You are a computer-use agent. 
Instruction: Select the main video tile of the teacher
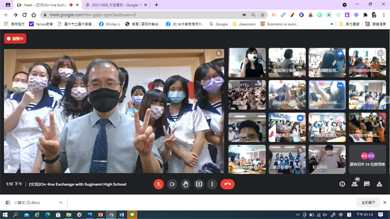click(114, 111)
